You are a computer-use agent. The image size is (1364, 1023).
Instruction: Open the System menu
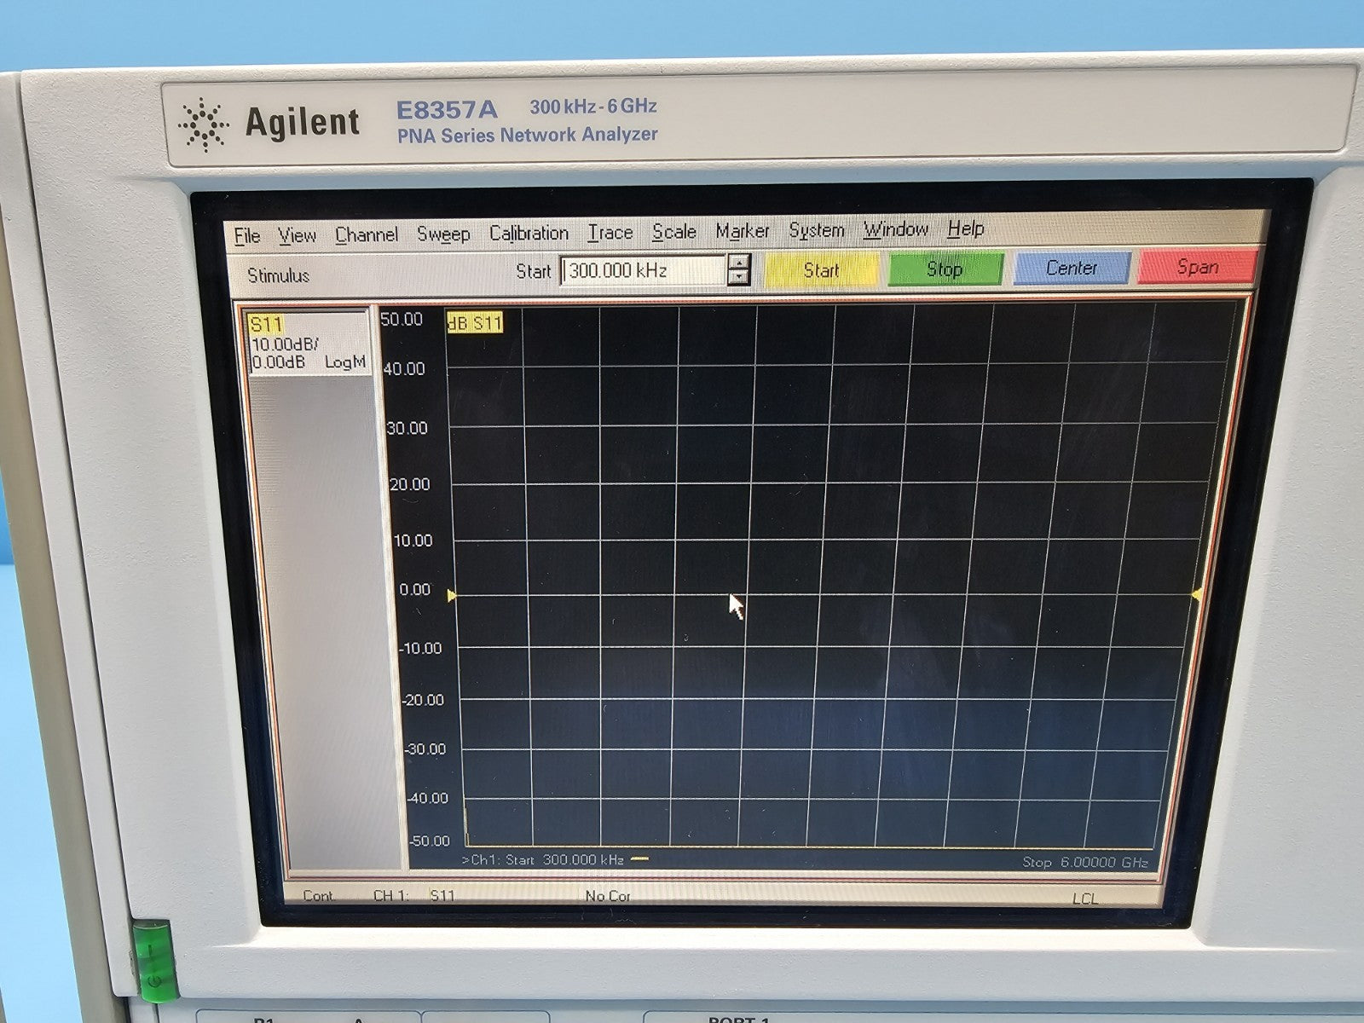(x=817, y=229)
